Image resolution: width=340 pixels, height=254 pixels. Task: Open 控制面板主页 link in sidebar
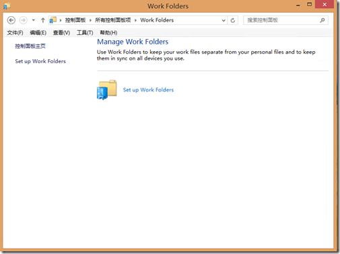point(30,46)
